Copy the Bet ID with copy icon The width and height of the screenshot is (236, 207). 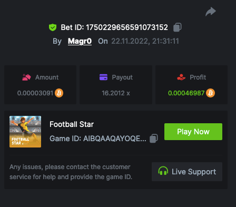pos(178,27)
